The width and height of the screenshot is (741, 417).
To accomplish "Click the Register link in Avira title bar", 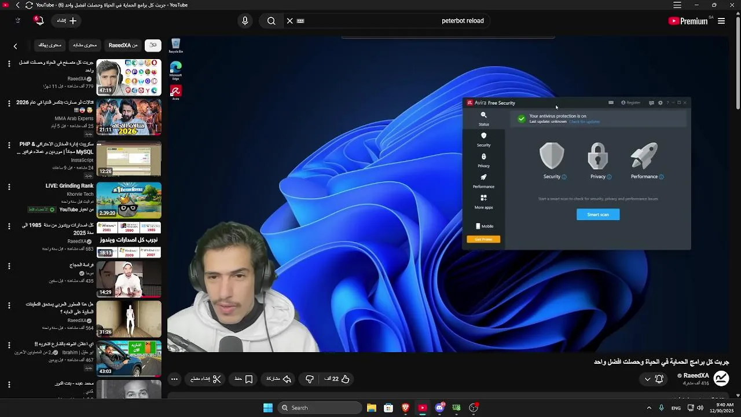I will coord(631,103).
